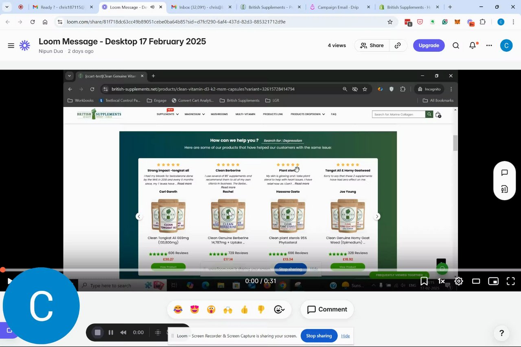React with raised hands emoji
This screenshot has height=347, width=521.
(x=228, y=310)
